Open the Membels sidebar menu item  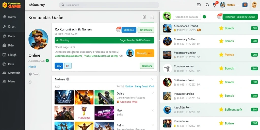pyautogui.click(x=12, y=73)
